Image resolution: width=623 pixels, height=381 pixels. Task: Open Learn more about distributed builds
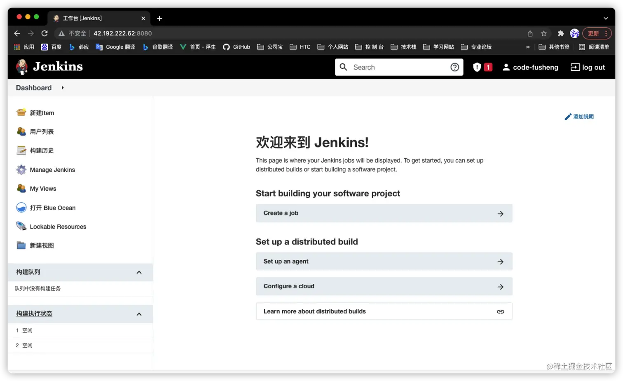coord(384,311)
